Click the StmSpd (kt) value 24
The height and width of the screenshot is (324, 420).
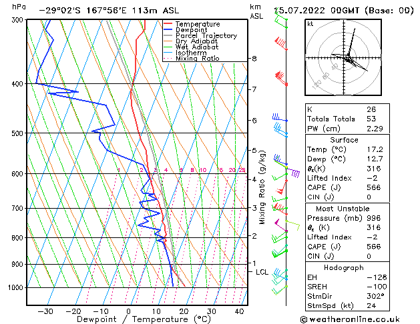click(371, 305)
